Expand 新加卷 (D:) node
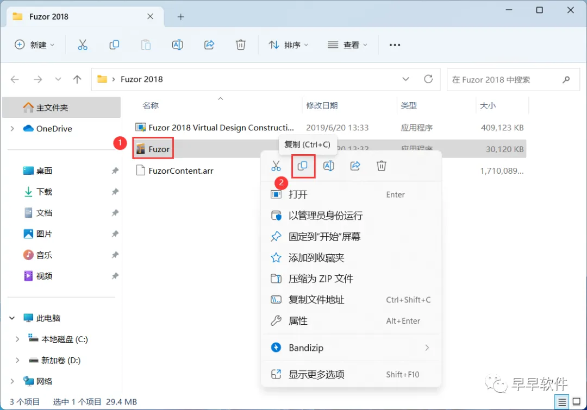Image resolution: width=587 pixels, height=410 pixels. click(x=17, y=360)
